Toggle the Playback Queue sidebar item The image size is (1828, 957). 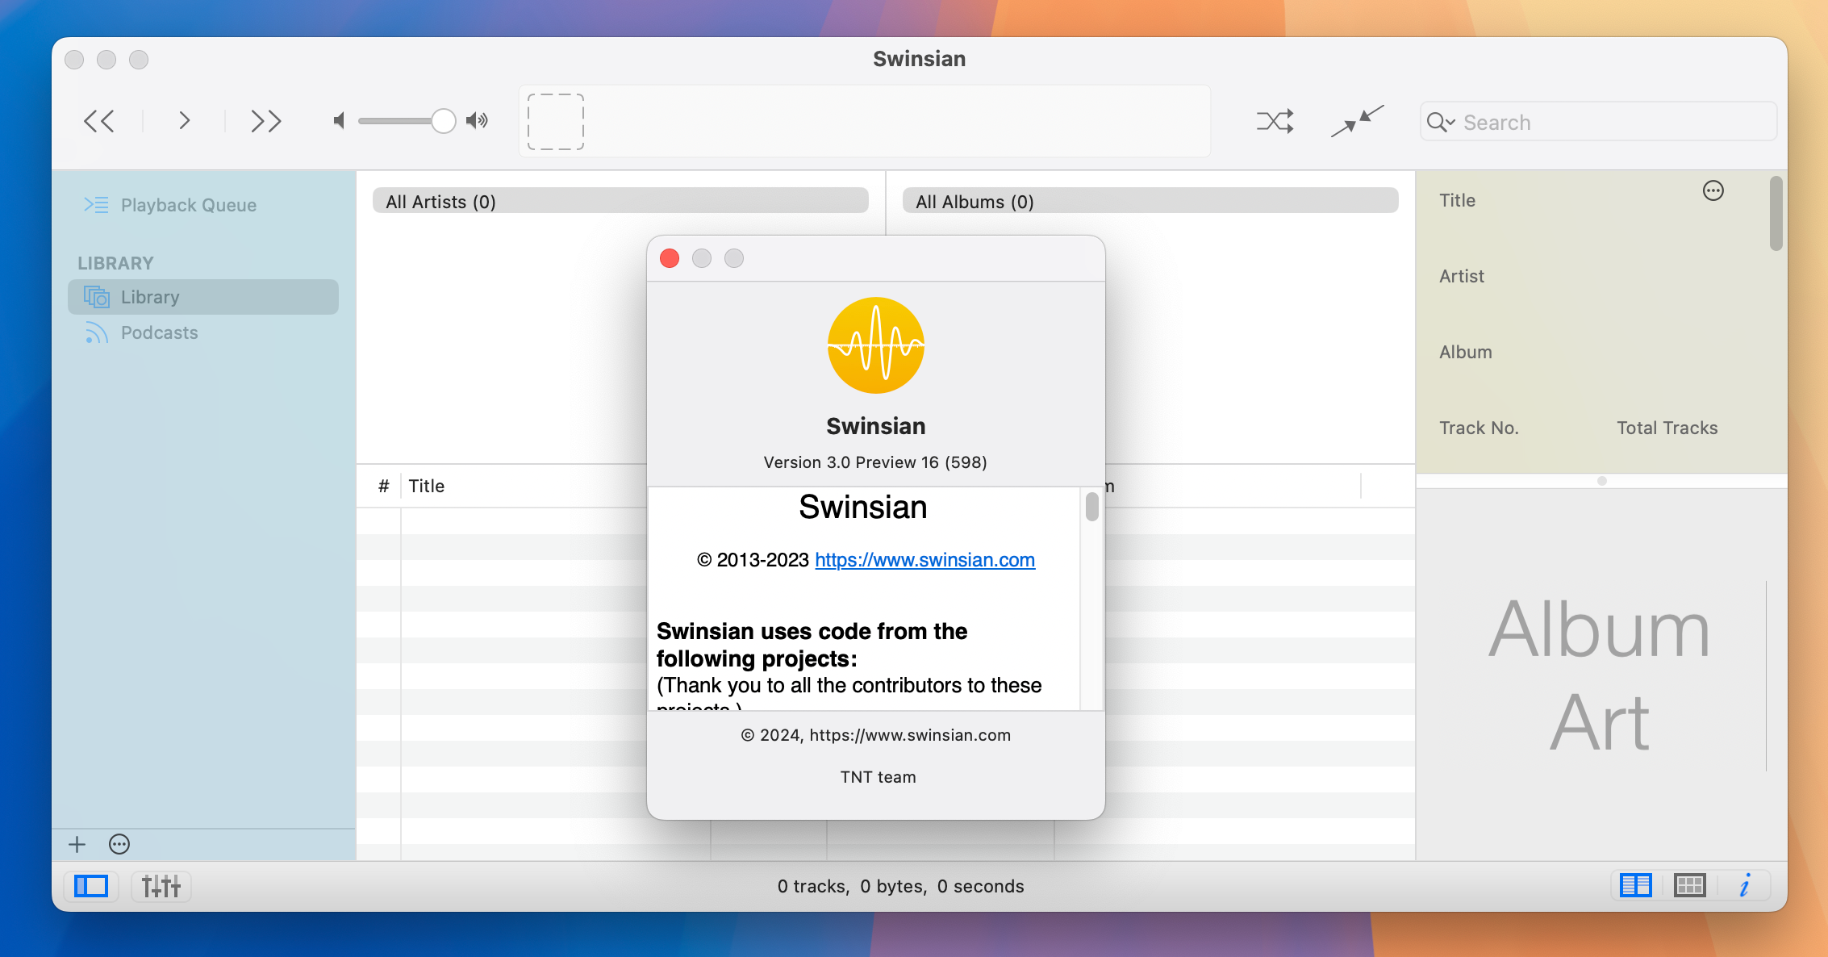tap(186, 203)
